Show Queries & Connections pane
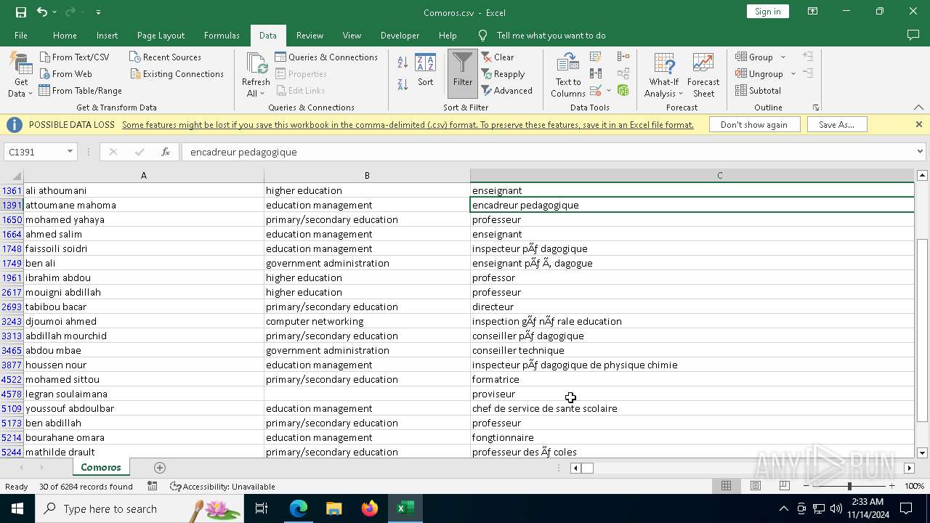Image resolution: width=930 pixels, height=523 pixels. pyautogui.click(x=326, y=57)
